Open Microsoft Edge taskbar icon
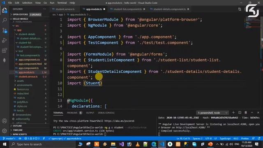Viewport: 263px width, 148px height. (x=154, y=144)
